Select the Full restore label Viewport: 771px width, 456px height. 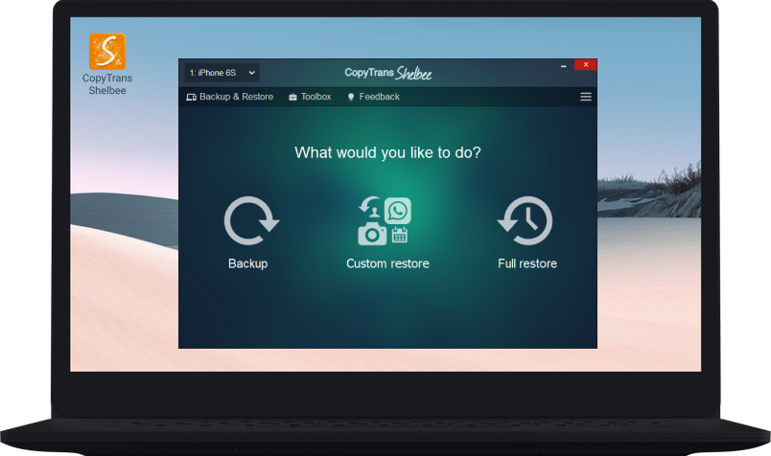[x=527, y=263]
